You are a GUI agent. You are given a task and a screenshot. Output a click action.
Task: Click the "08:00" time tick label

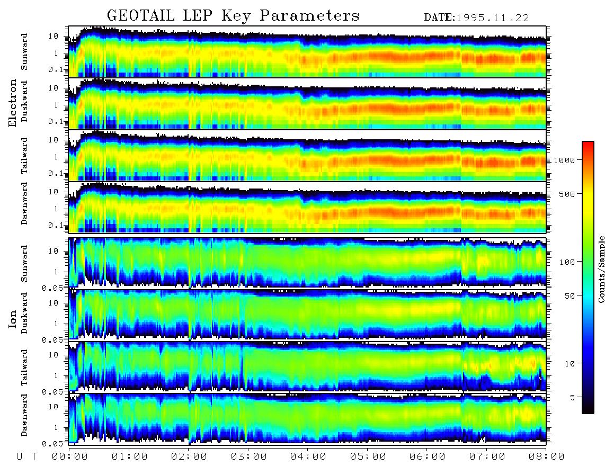pos(547,456)
